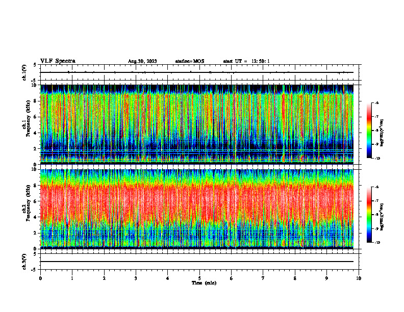The image size is (404, 312).
Task: Click time-axis tick label "1"
Action: 72,278
